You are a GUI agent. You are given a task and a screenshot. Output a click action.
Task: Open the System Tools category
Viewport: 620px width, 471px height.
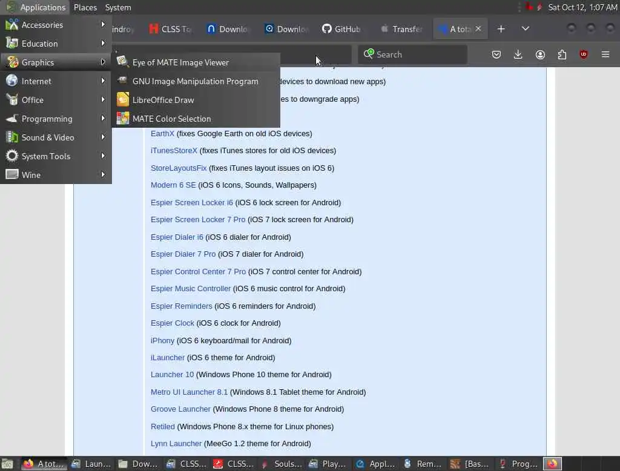[x=56, y=156]
